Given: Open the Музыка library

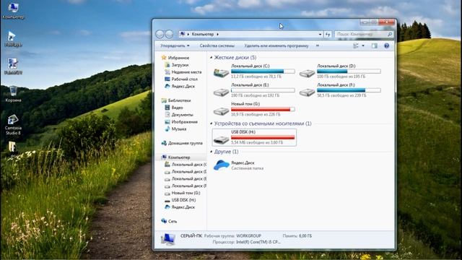Looking at the screenshot, I should [x=178, y=129].
